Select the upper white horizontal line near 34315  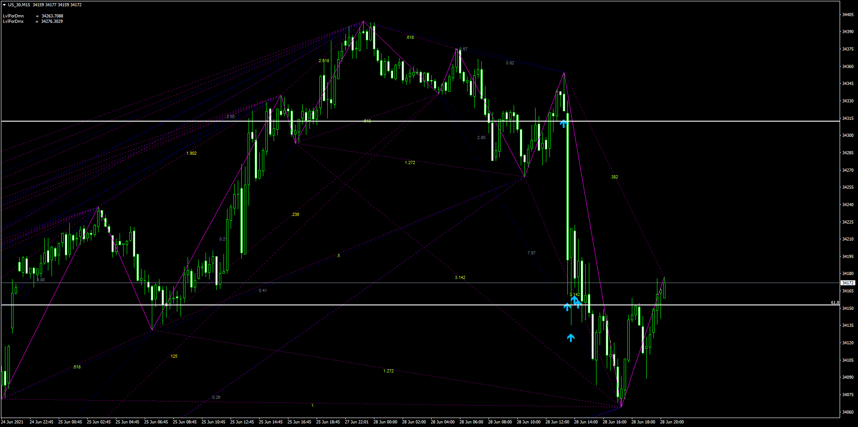coord(420,121)
